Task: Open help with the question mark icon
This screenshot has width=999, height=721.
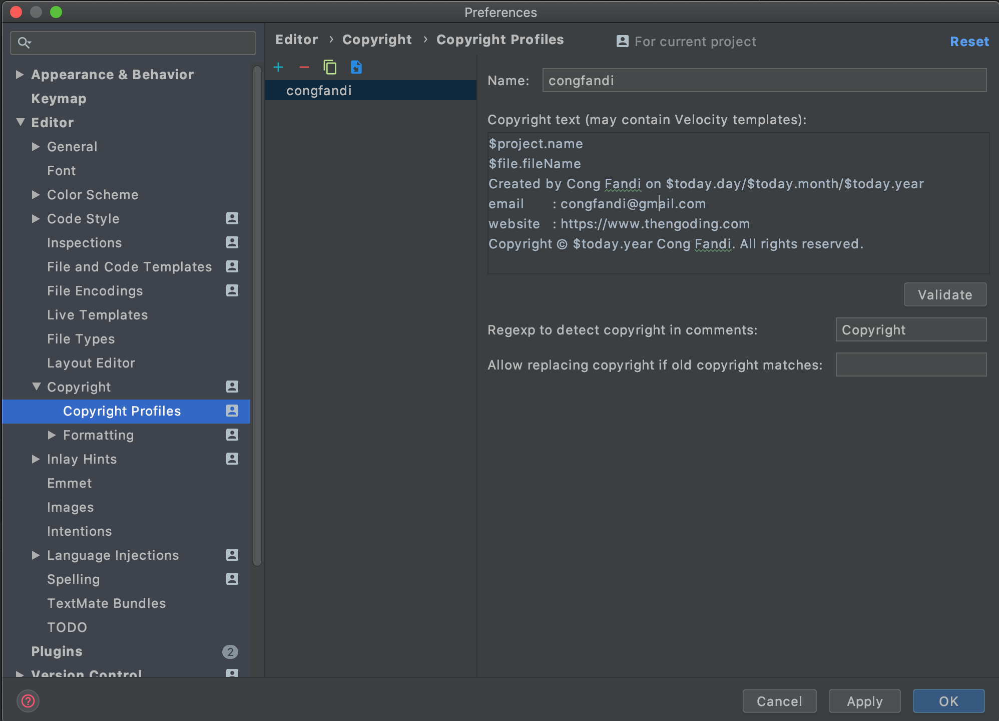Action: coord(28,701)
